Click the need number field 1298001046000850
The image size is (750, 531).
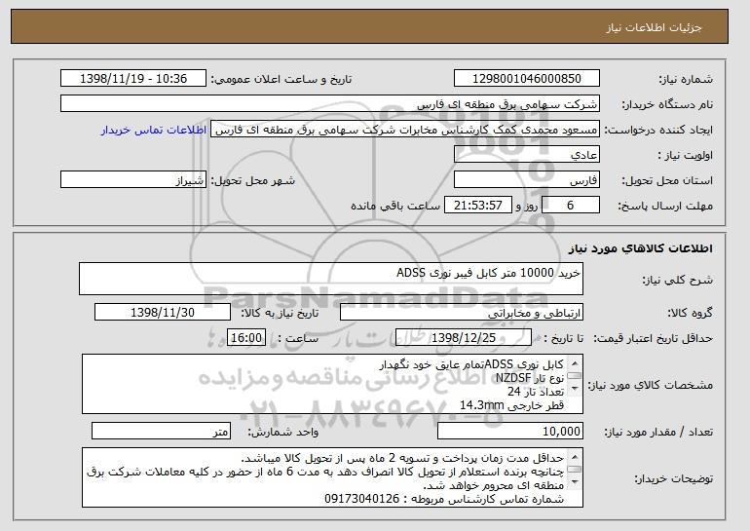[527, 79]
